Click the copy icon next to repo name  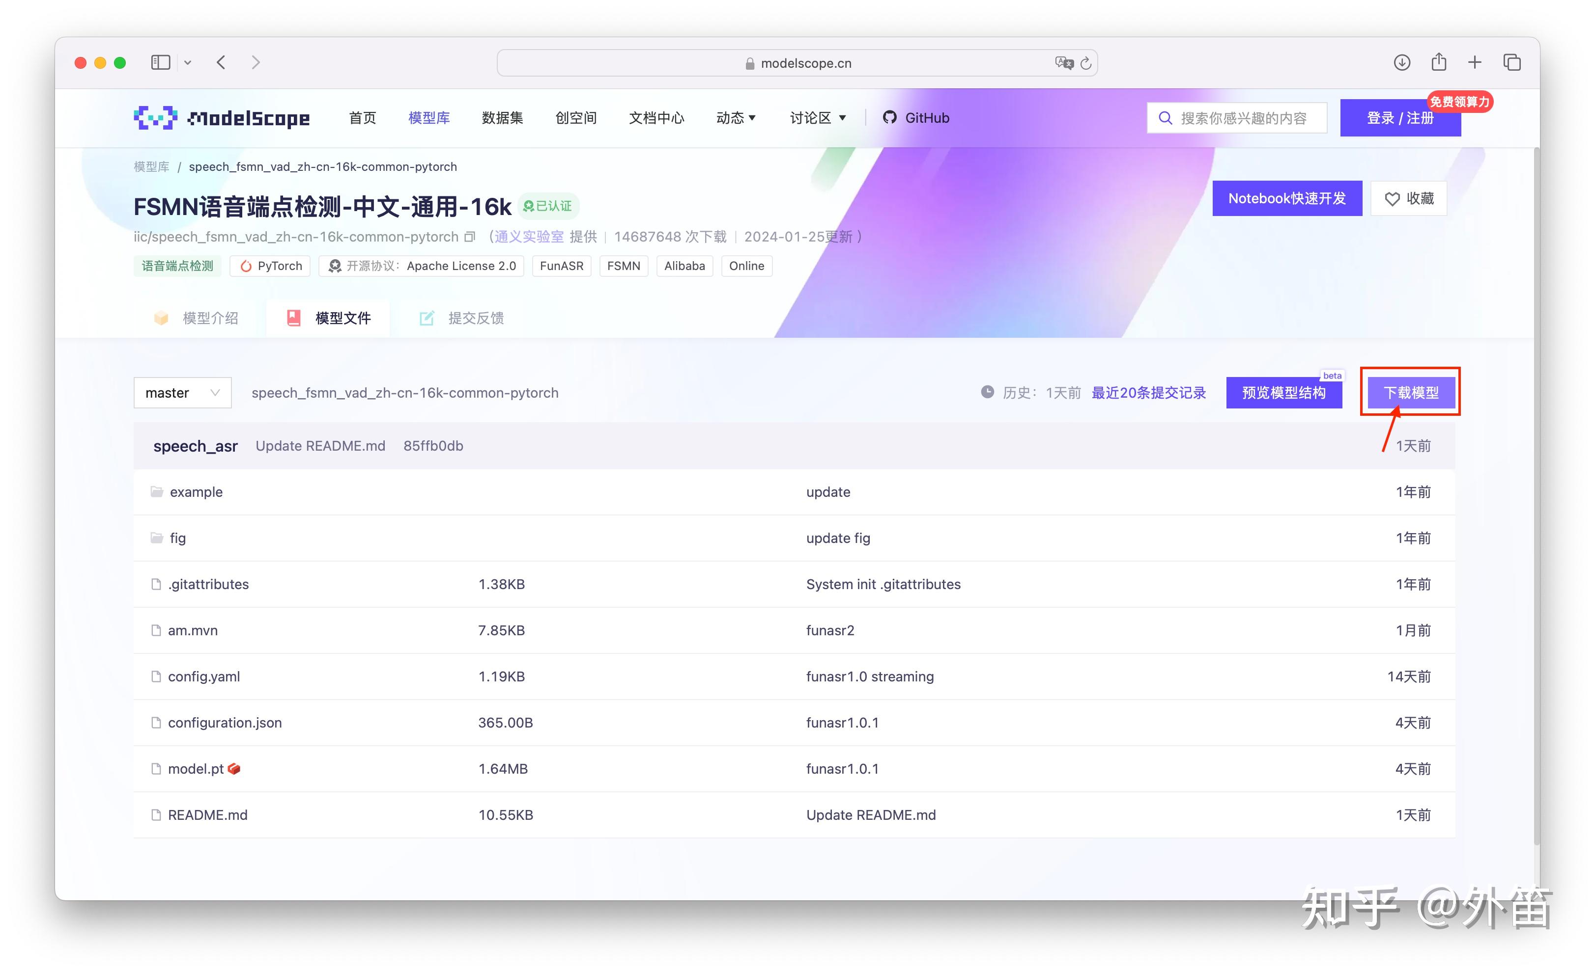point(469,237)
